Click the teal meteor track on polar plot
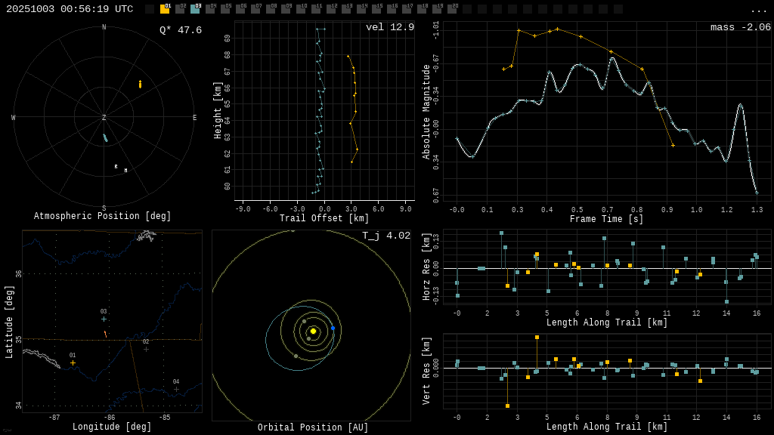Screen dimensions: 774x435 click(x=106, y=138)
